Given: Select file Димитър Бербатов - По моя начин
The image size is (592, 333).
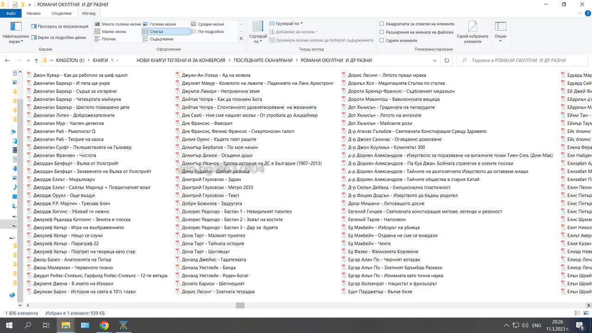Looking at the screenshot, I should (x=220, y=147).
